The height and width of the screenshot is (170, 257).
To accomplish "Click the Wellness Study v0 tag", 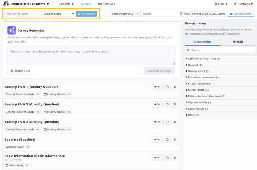I will tap(17, 147).
